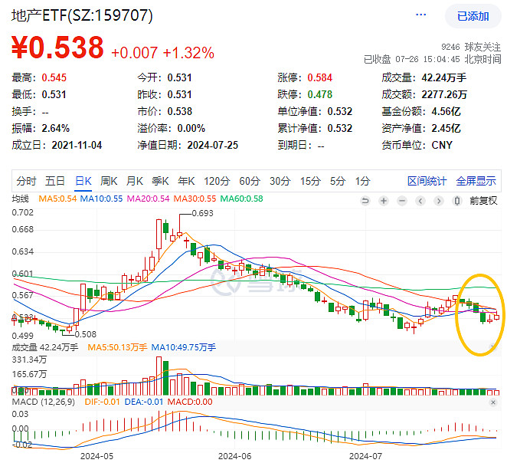Click the DEA:-0.01 indicator value
This screenshot has width=507, height=463.
(x=144, y=402)
